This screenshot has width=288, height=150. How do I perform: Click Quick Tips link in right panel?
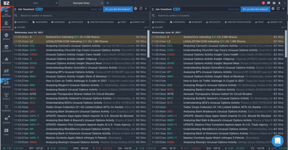pos(234,9)
